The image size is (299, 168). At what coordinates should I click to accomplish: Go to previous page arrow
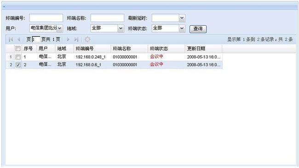[x=19, y=40]
